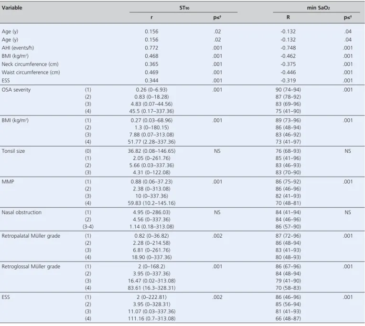Screen dimensions: 365x326
Task: Click the '(0)' grade for tonsil size
Action: click(x=88, y=151)
